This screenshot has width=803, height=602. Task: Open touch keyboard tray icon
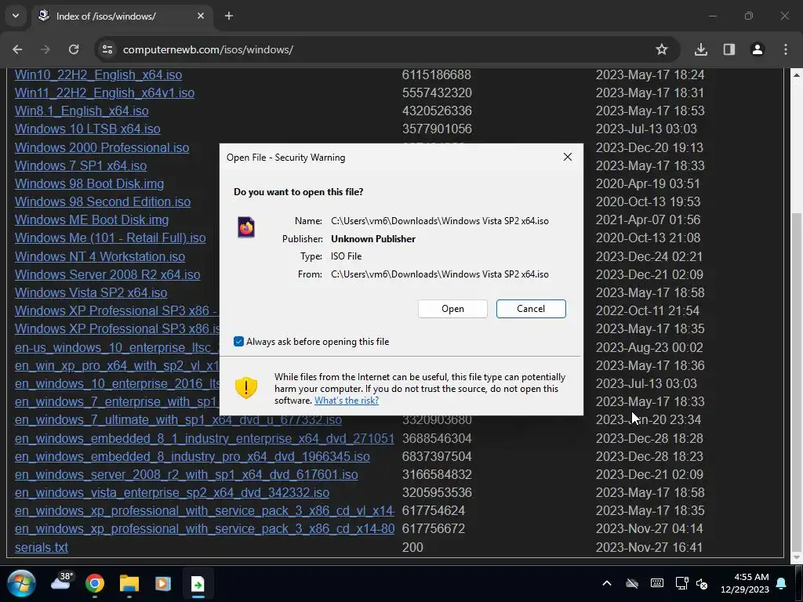pos(657,583)
